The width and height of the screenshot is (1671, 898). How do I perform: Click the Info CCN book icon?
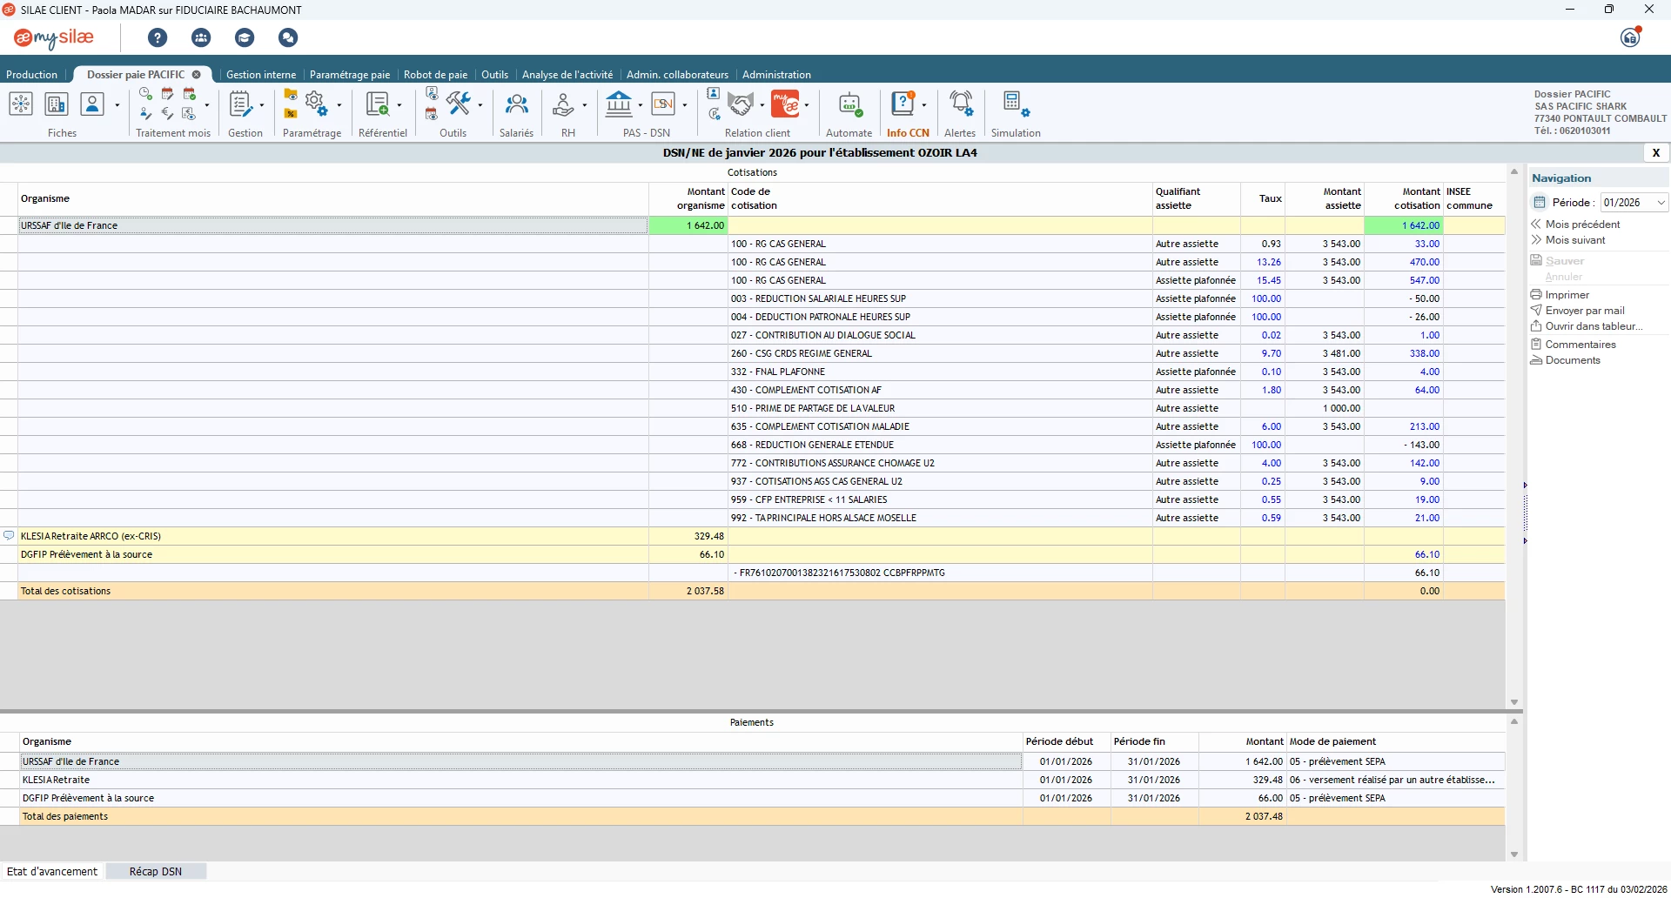coord(903,104)
